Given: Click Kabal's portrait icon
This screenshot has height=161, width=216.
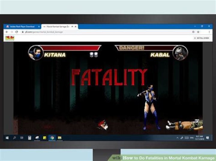Looking at the screenshot, I should coord(180,53).
